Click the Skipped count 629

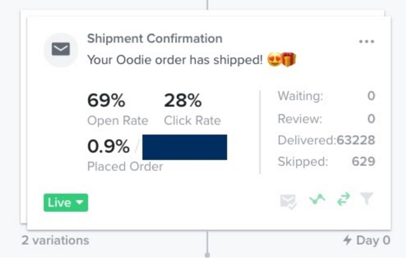[x=363, y=162]
